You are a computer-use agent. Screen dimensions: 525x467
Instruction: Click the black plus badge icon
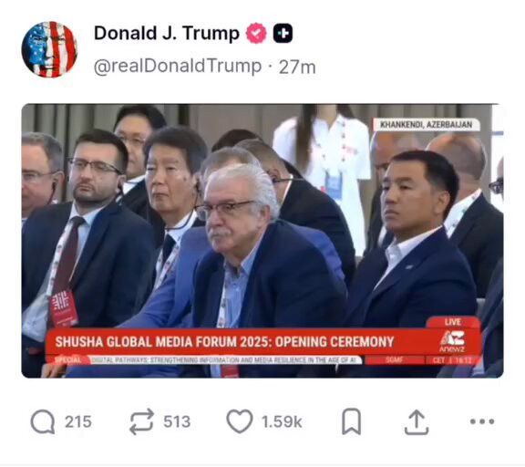[283, 34]
